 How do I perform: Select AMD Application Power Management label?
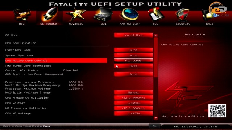click(x=34, y=74)
